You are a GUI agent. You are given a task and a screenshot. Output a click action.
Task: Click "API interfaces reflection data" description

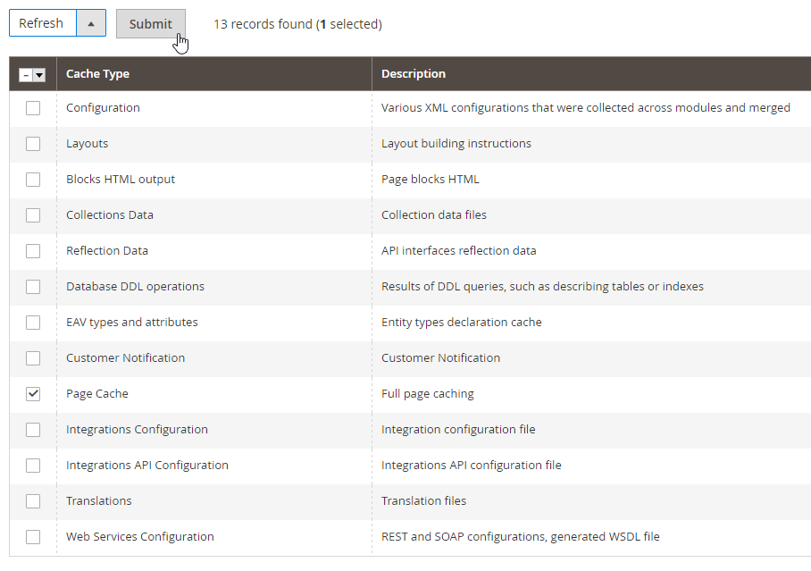(x=459, y=250)
